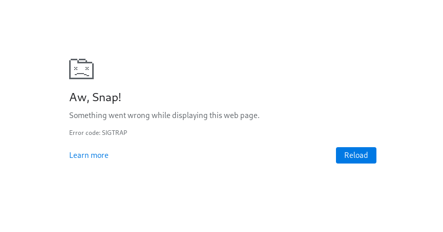443x232 pixels.
Task: Click the 'Error code:' label
Action: click(x=85, y=133)
